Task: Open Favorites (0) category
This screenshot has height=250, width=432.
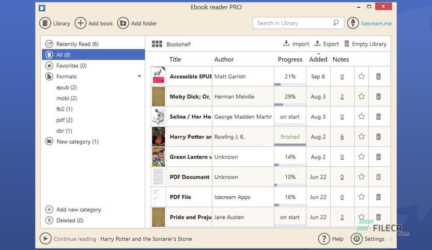Action: [x=93, y=66]
